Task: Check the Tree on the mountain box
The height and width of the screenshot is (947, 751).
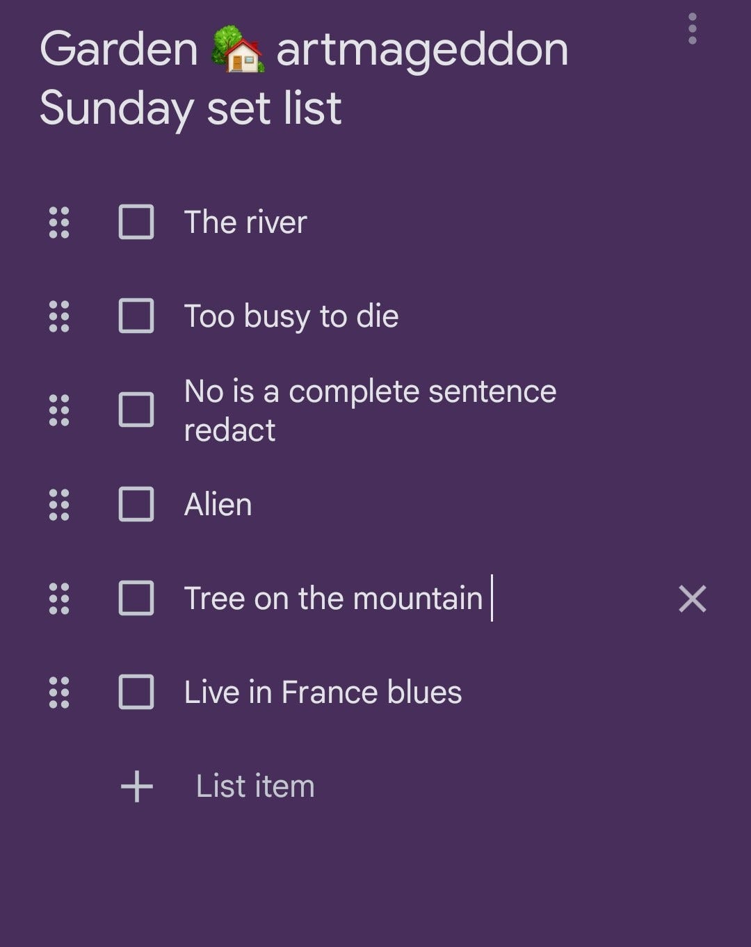Action: pyautogui.click(x=136, y=599)
